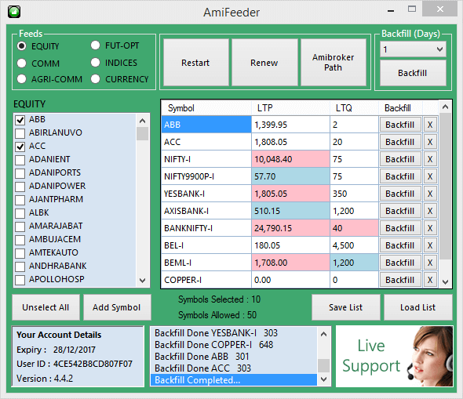The image size is (463, 399).
Task: Check the AJANTPHARM symbol checkbox
Action: (x=20, y=200)
